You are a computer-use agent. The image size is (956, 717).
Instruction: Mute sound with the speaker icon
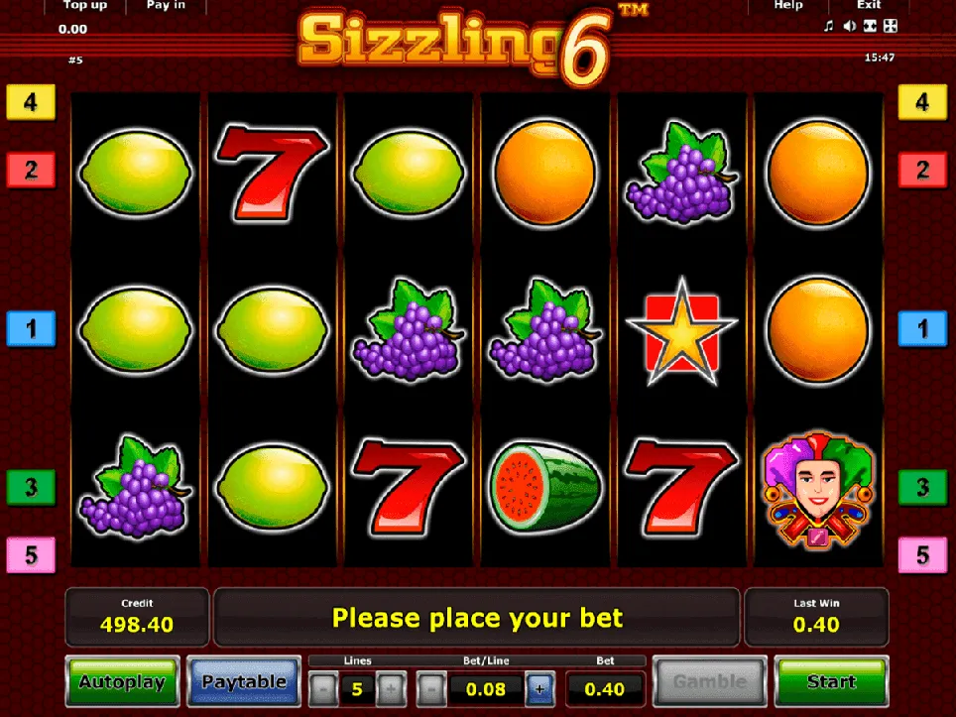click(x=849, y=26)
